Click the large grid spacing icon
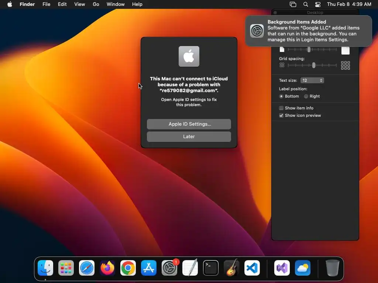Viewport: 378px width, 283px height. [x=346, y=65]
